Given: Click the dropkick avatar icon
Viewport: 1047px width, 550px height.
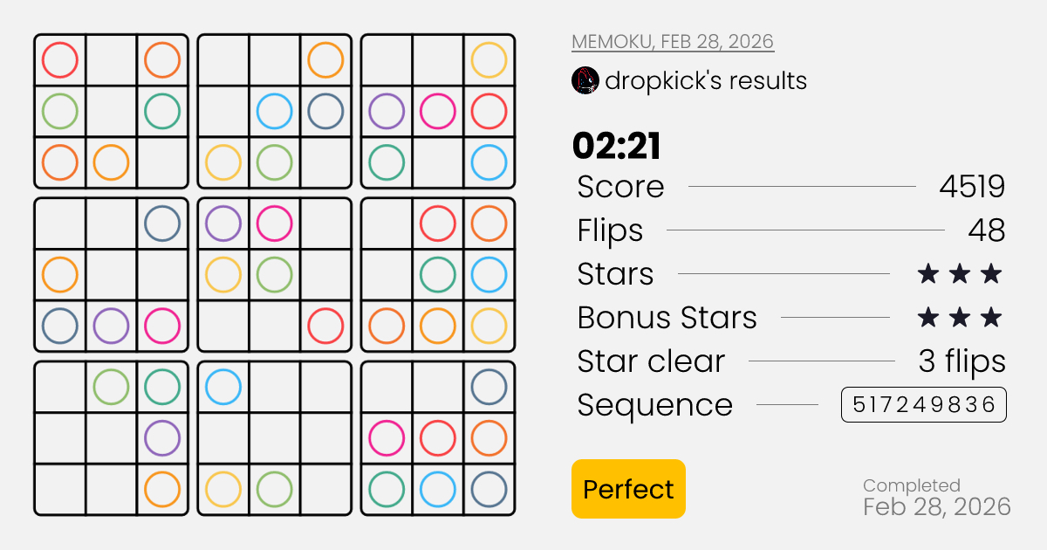Looking at the screenshot, I should [585, 81].
